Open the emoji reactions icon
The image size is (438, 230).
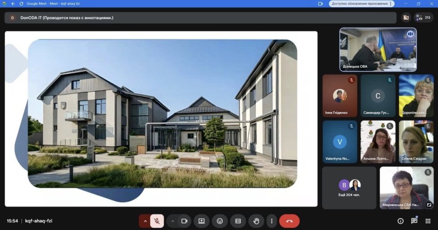[x=220, y=221]
